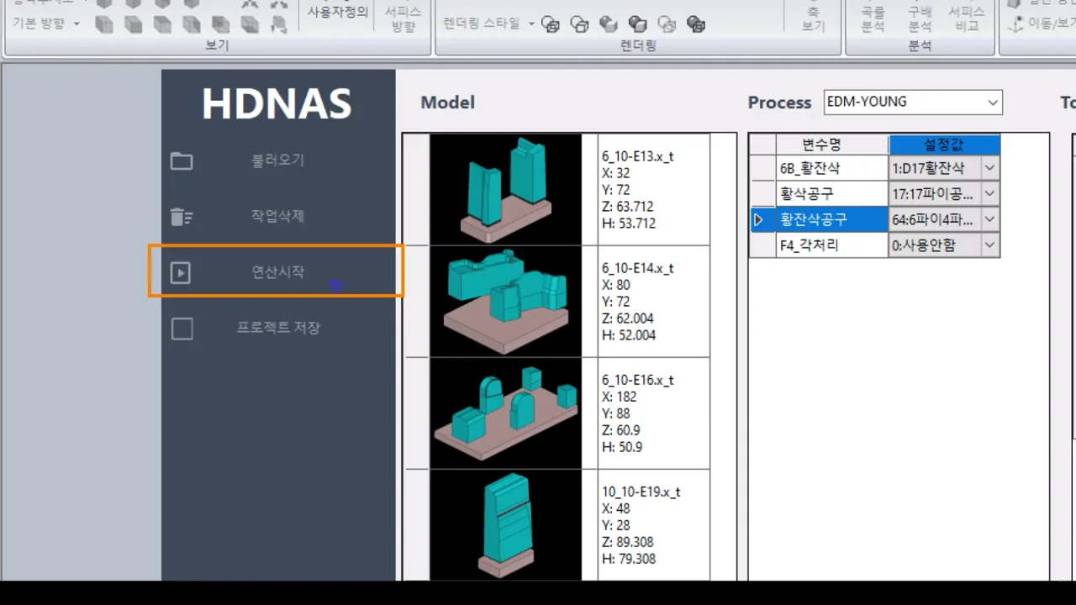The height and width of the screenshot is (605, 1076).
Task: Click 축 보기 ribbon button
Action: tap(813, 18)
